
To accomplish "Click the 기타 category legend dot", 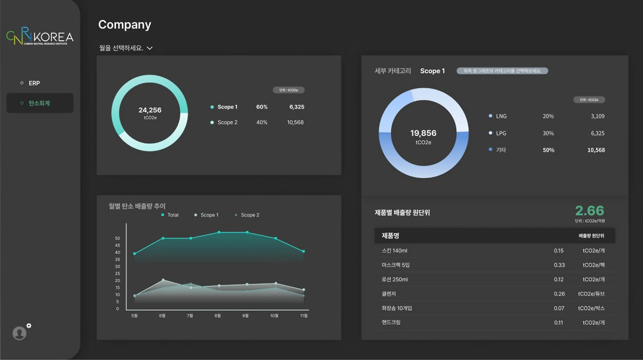I will click(490, 150).
